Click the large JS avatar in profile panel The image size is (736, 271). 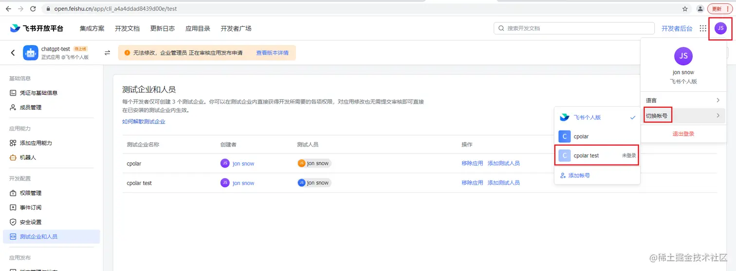click(x=683, y=56)
